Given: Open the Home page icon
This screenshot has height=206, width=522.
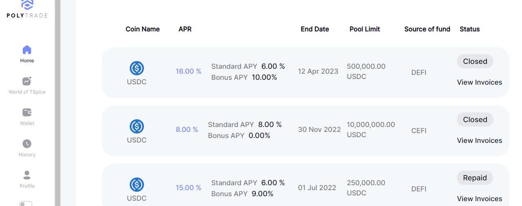Looking at the screenshot, I should (27, 50).
